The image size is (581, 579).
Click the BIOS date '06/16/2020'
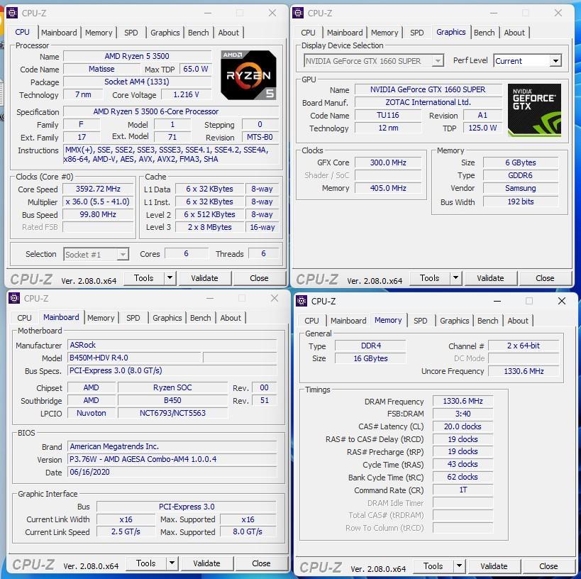[x=172, y=472]
